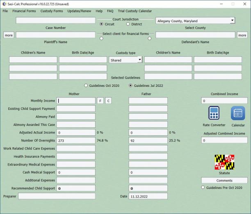Viewport: 251px width, 214px height.
Task: Click Father's Number Of Overnights field
Action: (148, 140)
